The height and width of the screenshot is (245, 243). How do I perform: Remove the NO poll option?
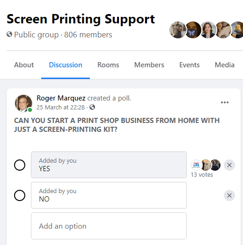229,195
